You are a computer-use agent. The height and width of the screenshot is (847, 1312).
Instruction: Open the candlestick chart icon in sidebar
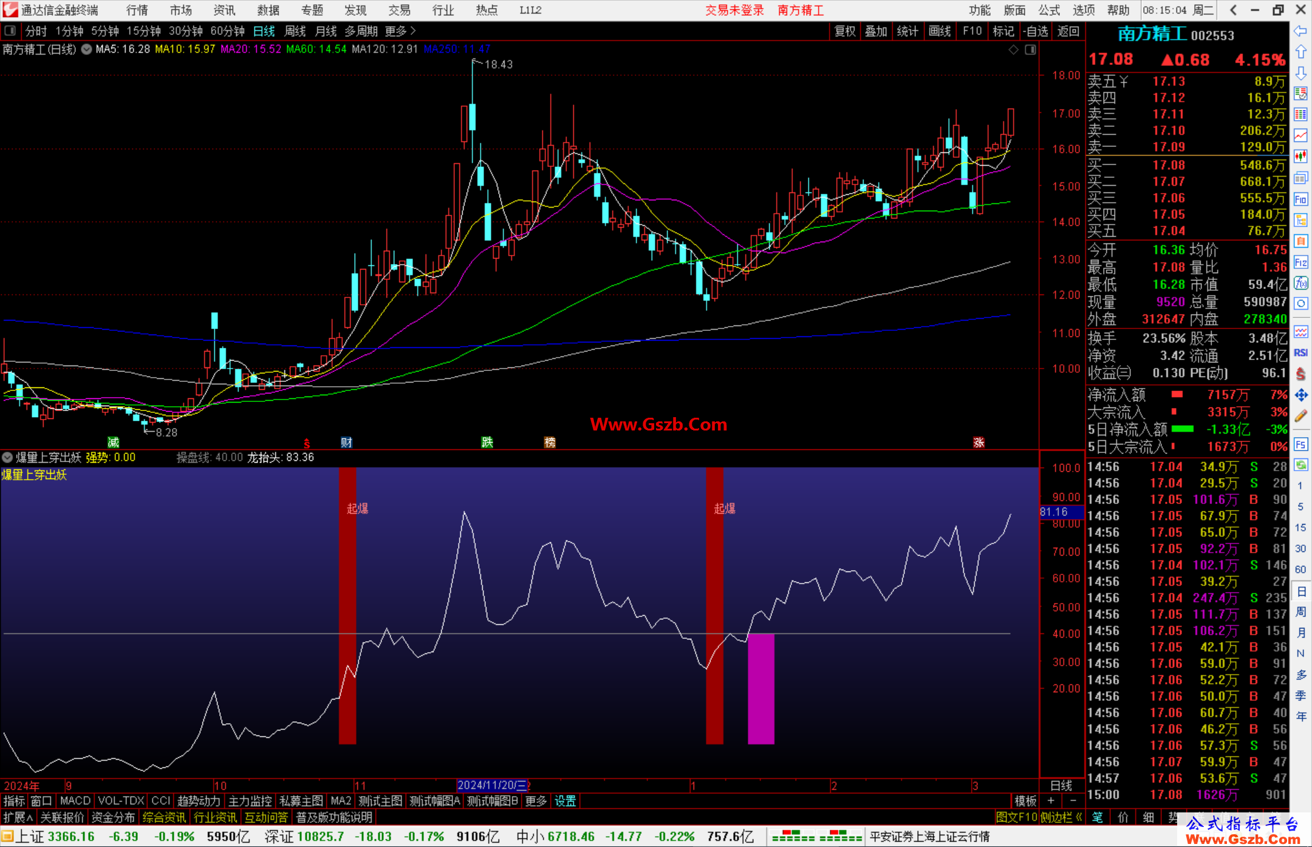coord(1300,157)
